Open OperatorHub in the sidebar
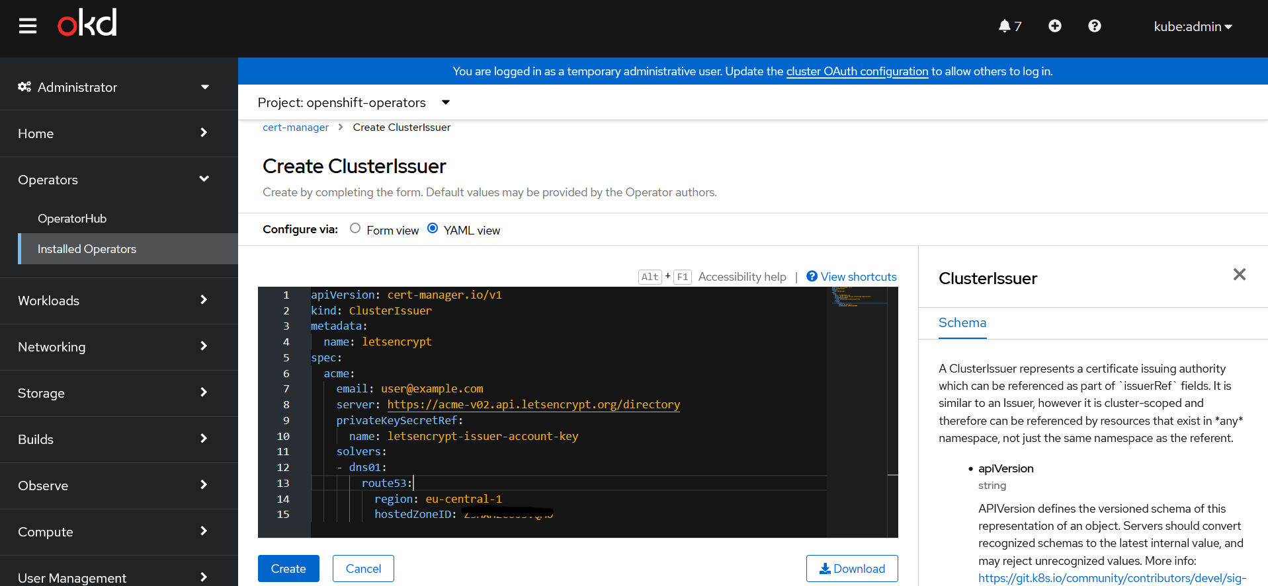1268x586 pixels. 72,219
